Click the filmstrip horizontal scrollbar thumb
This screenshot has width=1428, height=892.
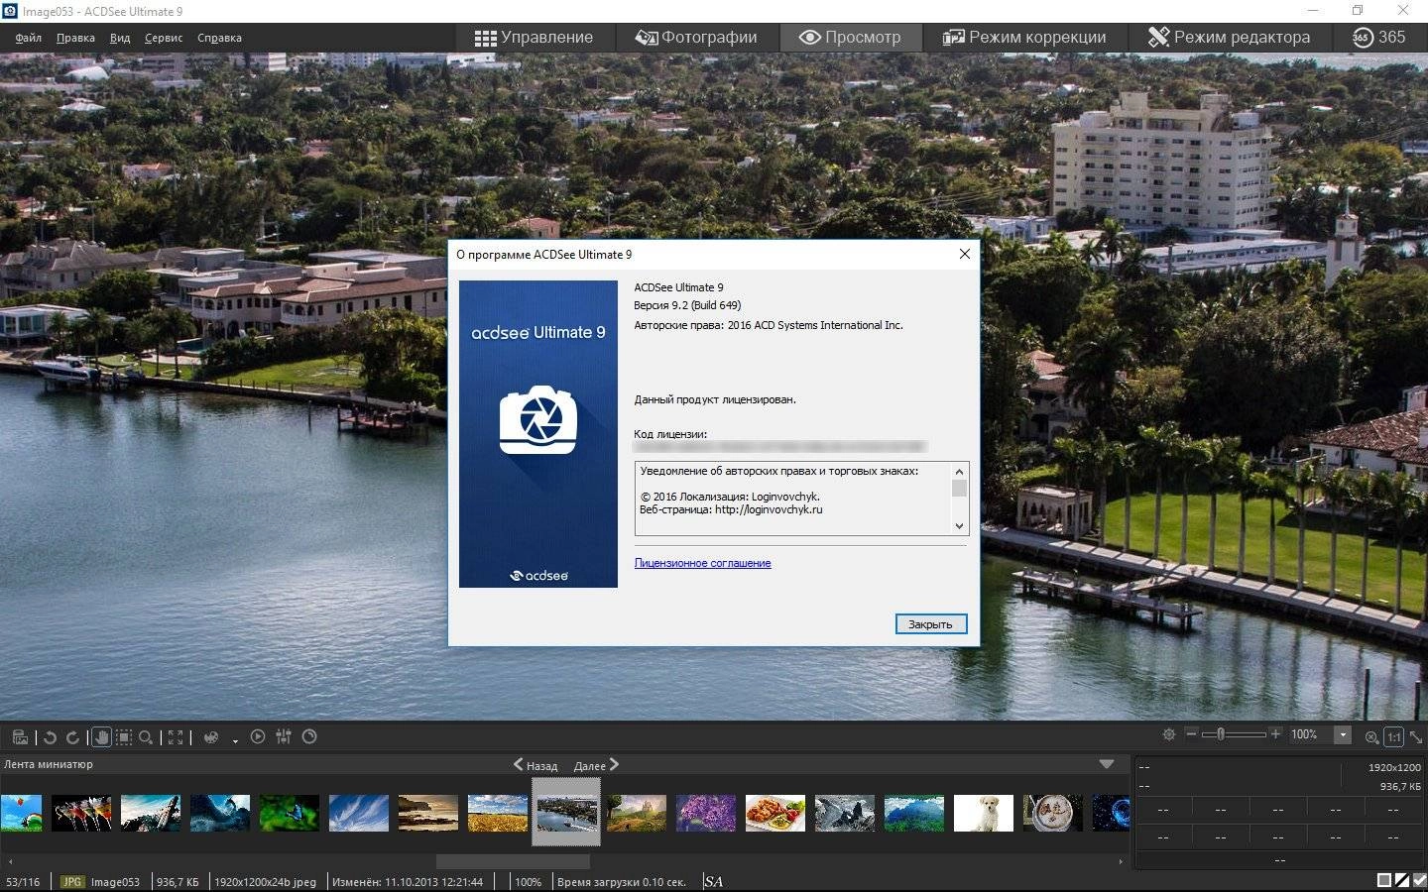[x=513, y=861]
